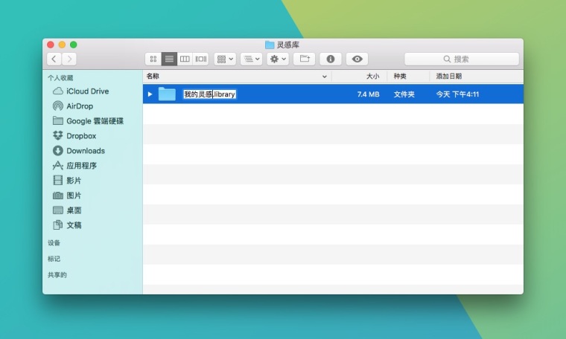Open the gear action menu

278,59
